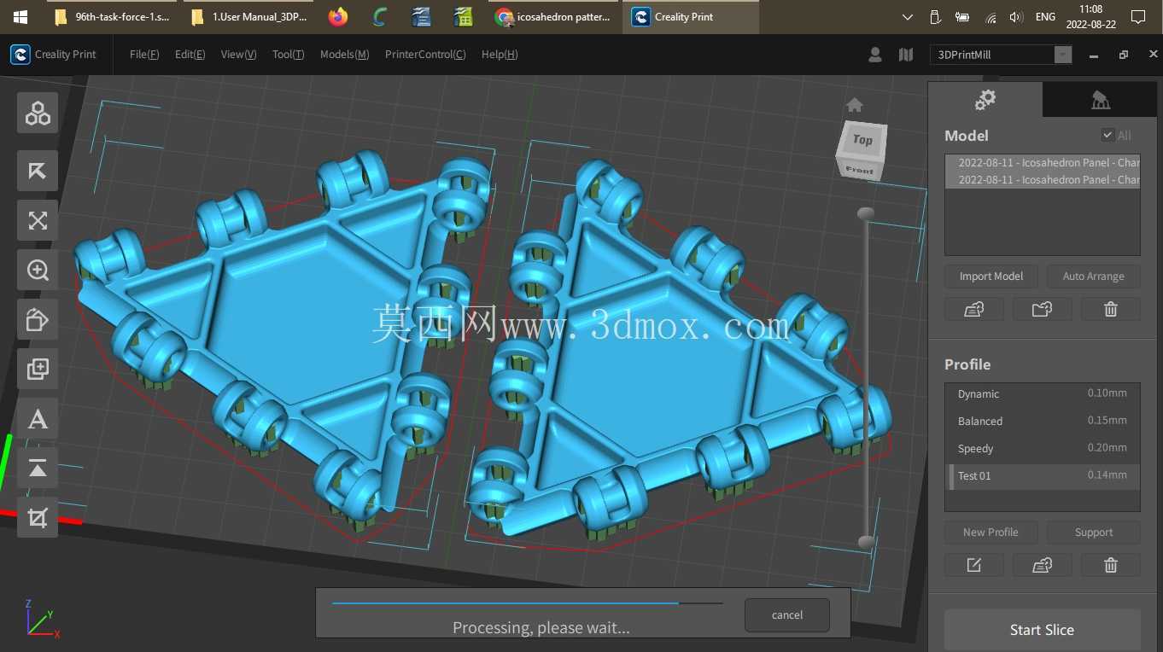Open the View menu
Screen dimensions: 1163x652
pyautogui.click(x=238, y=55)
